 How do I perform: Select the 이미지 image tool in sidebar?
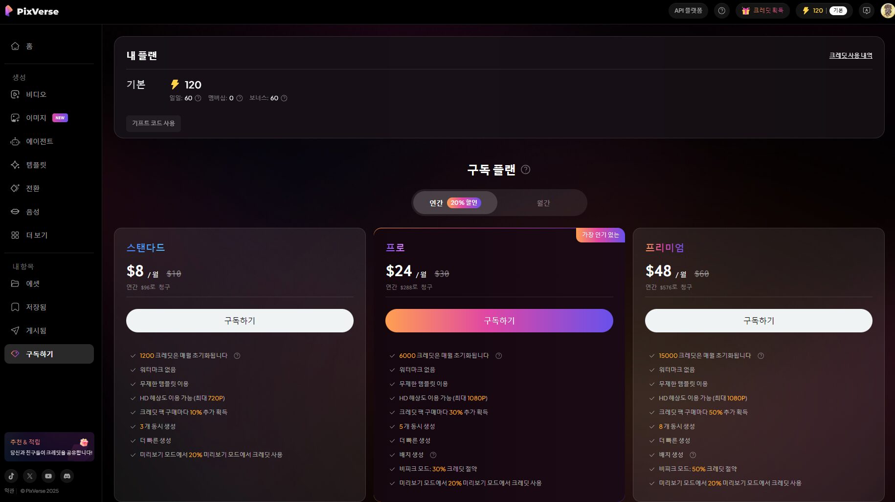(x=36, y=117)
